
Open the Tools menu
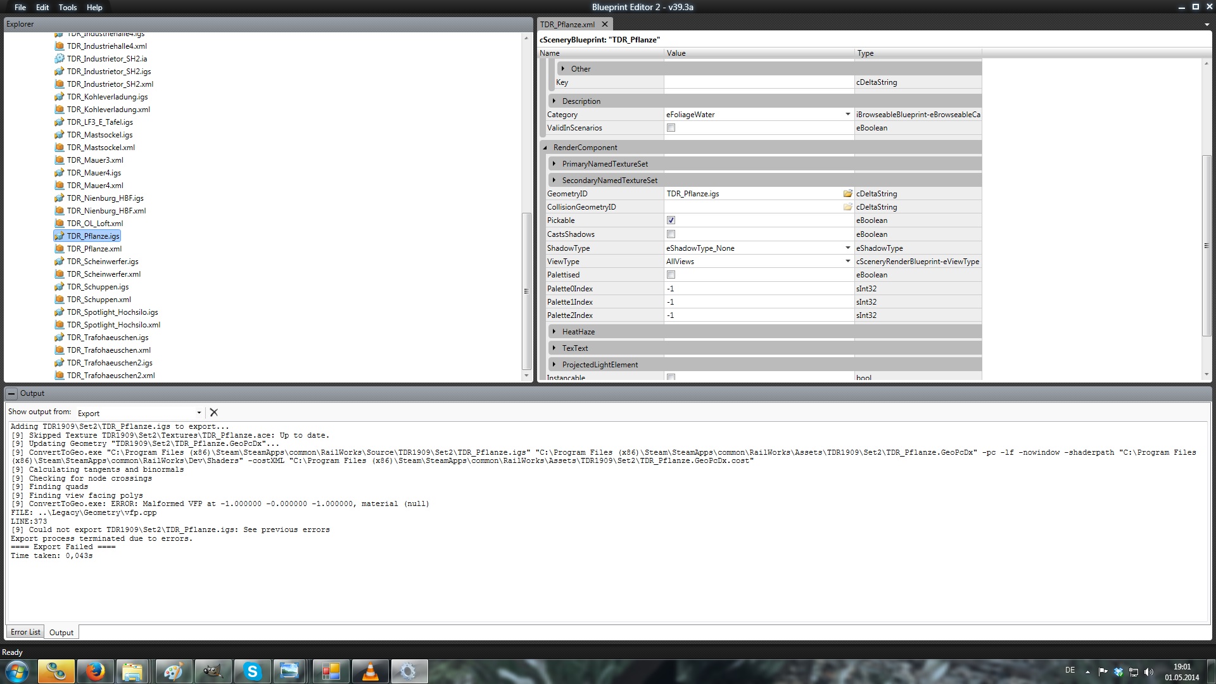67,8
